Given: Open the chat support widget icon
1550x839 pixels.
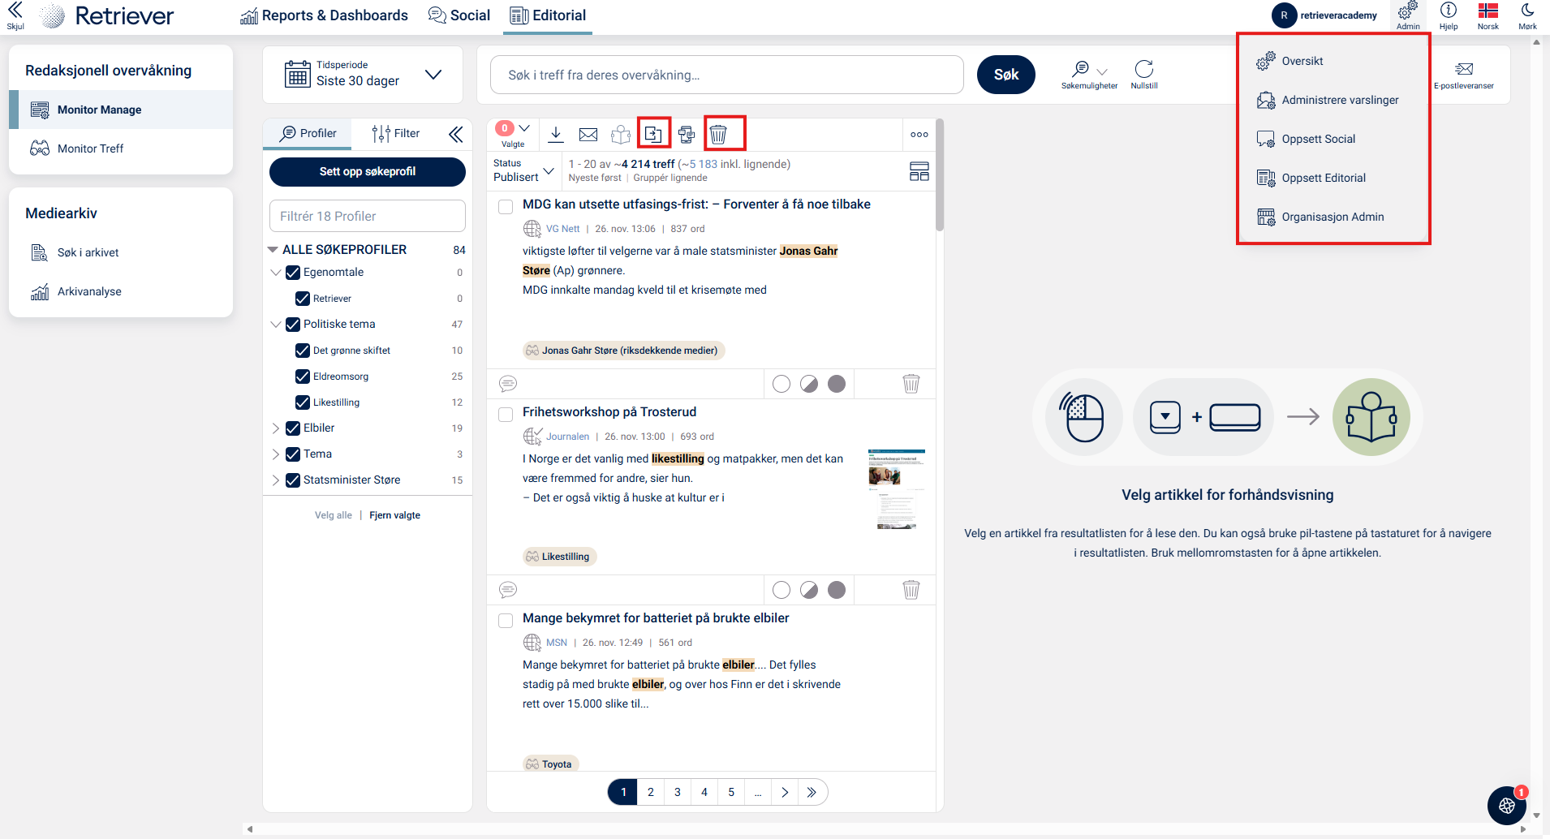Looking at the screenshot, I should 1507,805.
